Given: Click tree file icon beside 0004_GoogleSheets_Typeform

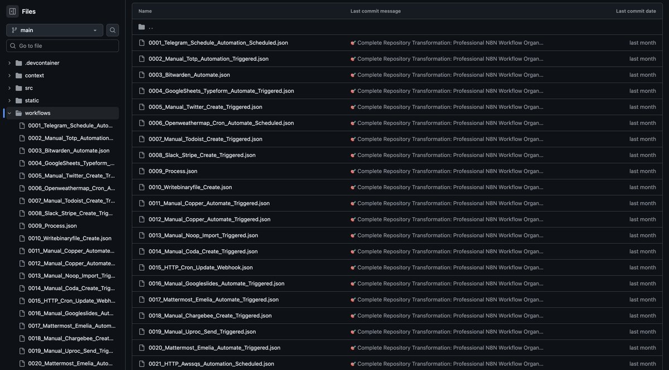Looking at the screenshot, I should click(22, 163).
